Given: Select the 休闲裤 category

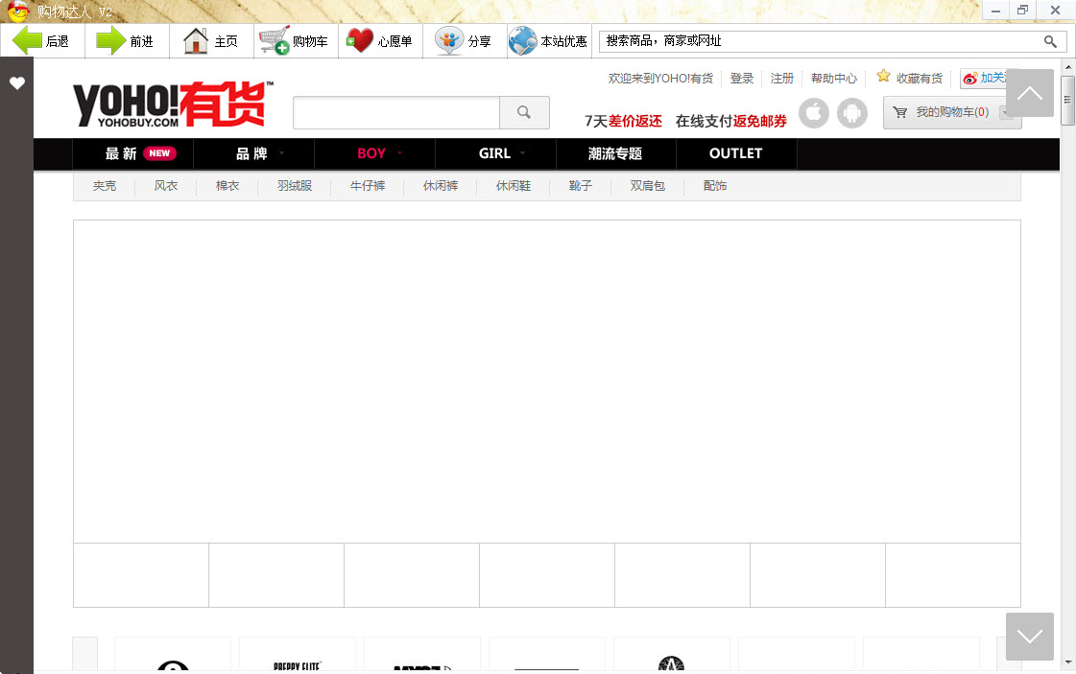Looking at the screenshot, I should click(x=440, y=186).
